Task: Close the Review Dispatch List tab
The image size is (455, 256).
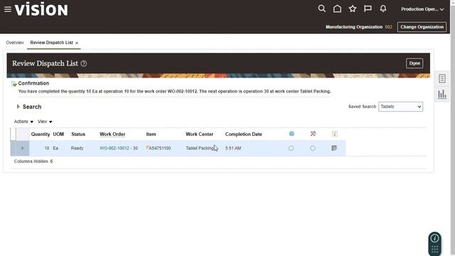Action: tap(77, 43)
